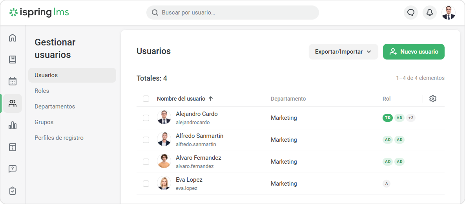Click the notifications bell icon
465x204 pixels.
click(430, 13)
